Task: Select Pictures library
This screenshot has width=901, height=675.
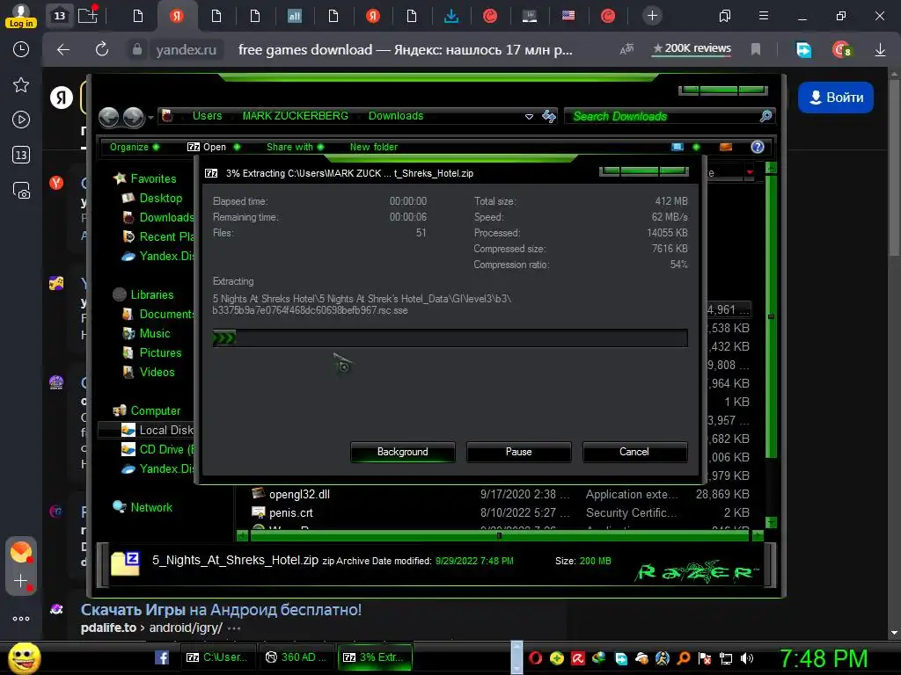Action: (x=151, y=353)
